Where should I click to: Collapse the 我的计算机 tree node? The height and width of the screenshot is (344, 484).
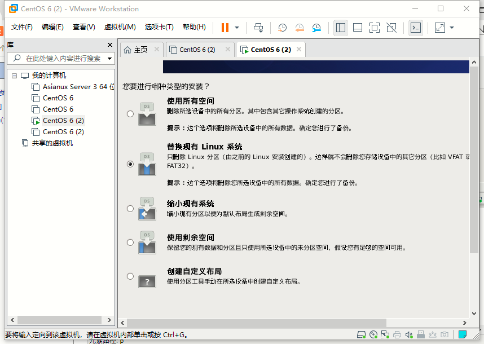pyautogui.click(x=14, y=76)
